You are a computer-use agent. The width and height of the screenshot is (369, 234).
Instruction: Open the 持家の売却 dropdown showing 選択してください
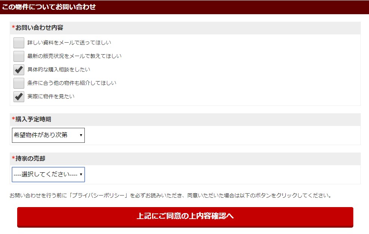coord(48,175)
